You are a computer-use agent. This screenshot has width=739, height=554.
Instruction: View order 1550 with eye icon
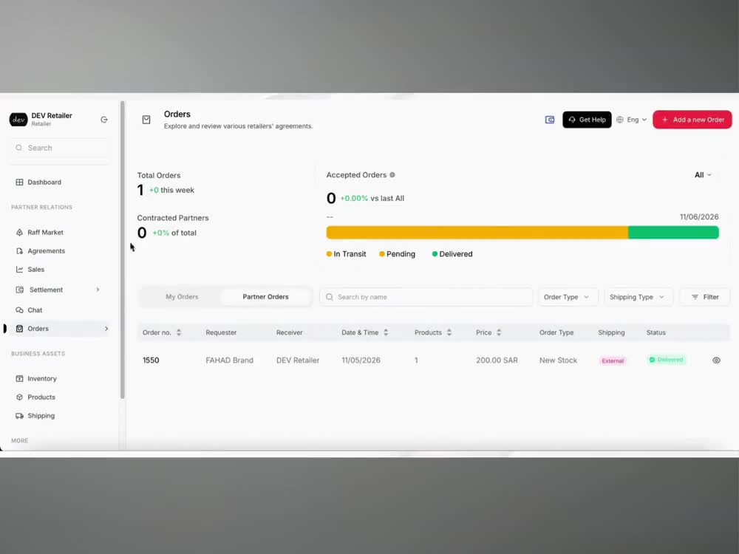pyautogui.click(x=716, y=360)
